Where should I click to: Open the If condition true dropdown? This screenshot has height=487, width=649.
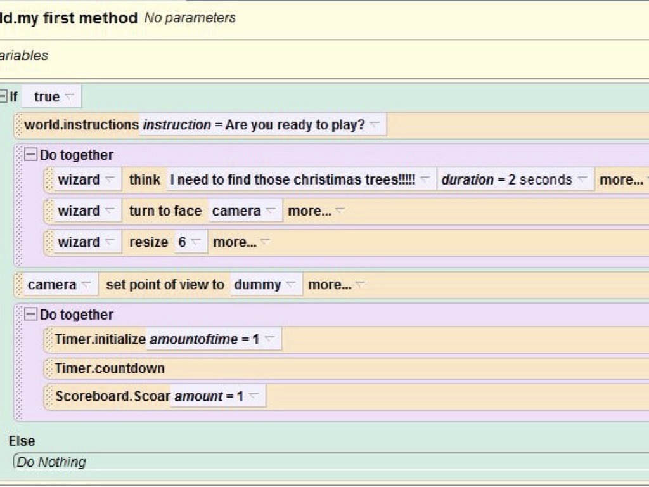[x=69, y=97]
